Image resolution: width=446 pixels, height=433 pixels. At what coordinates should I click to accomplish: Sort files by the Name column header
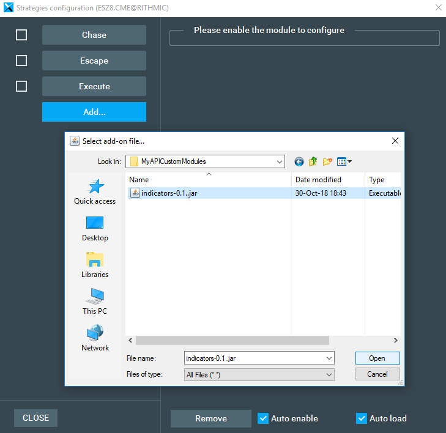tap(208, 180)
